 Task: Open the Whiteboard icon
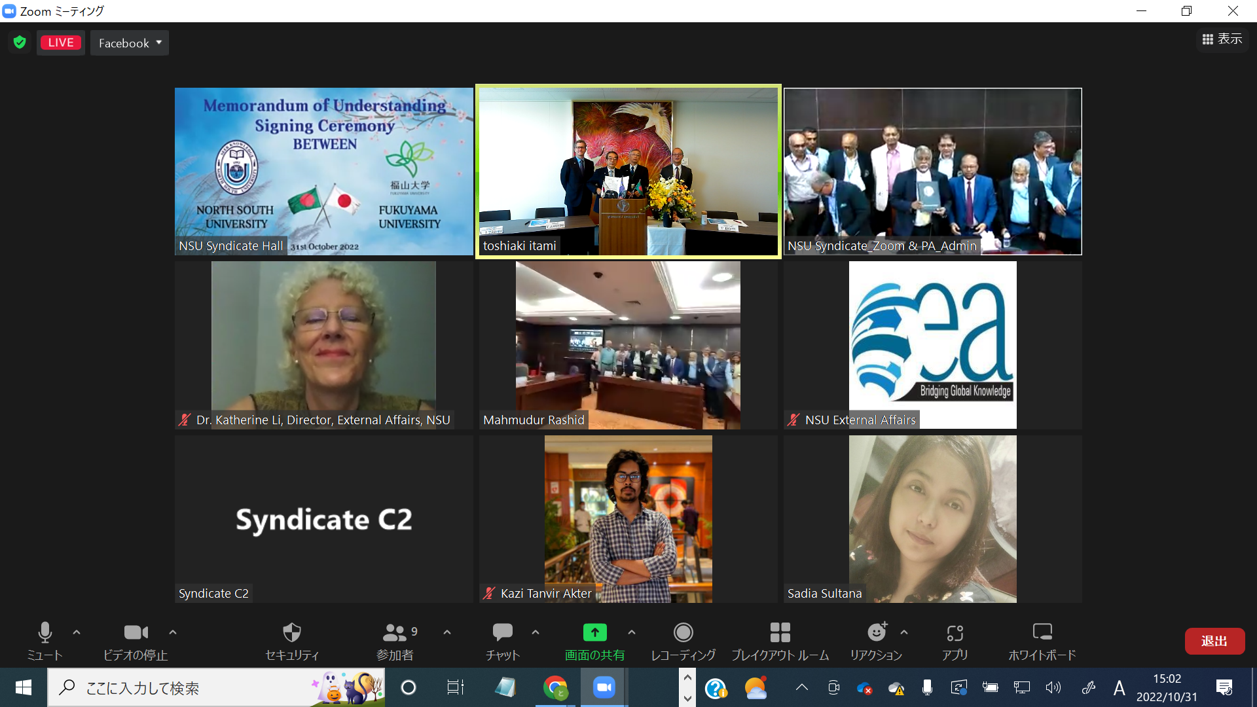1042,633
